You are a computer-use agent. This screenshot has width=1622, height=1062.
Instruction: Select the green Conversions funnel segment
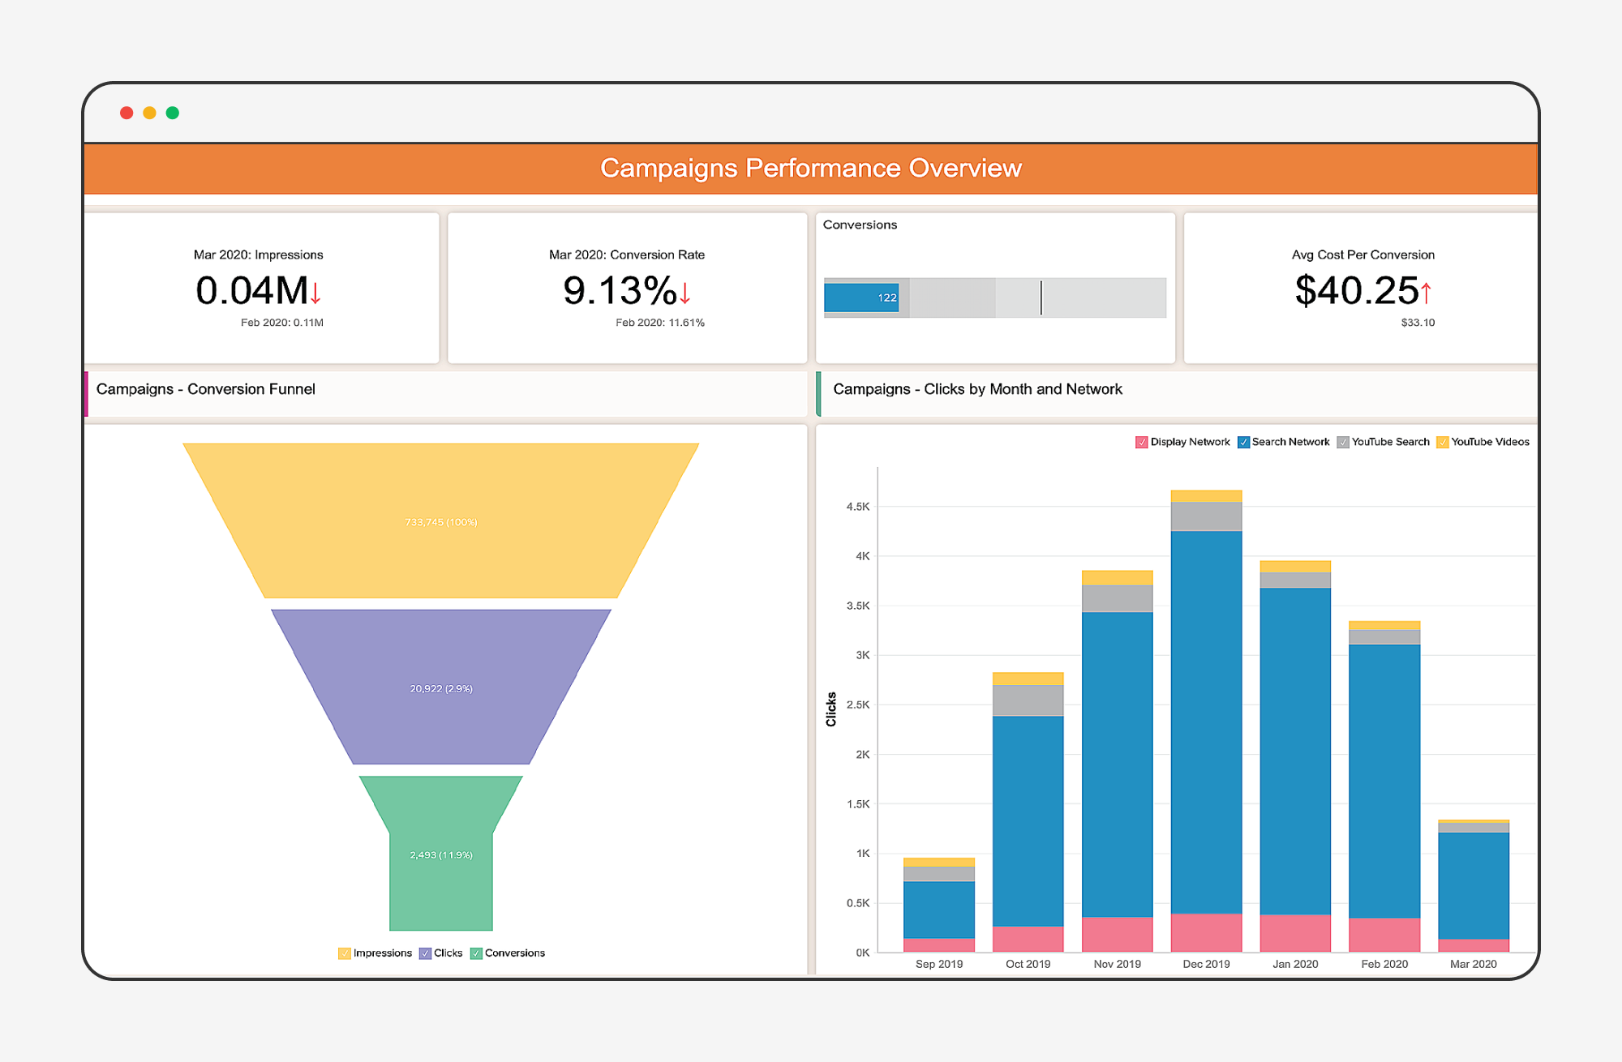(x=441, y=853)
